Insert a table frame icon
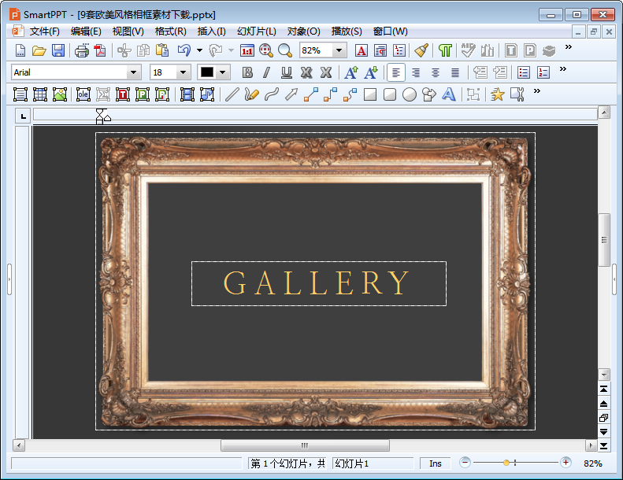The image size is (623, 480). [x=39, y=94]
